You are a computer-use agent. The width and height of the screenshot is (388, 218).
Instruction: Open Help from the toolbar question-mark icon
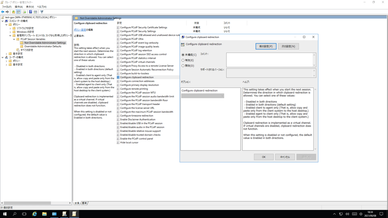point(30,12)
